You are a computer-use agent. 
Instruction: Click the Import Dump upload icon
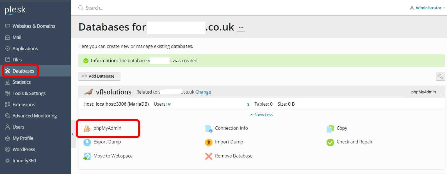[x=209, y=142]
